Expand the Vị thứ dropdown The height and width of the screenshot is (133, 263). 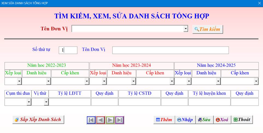[x=46, y=102]
